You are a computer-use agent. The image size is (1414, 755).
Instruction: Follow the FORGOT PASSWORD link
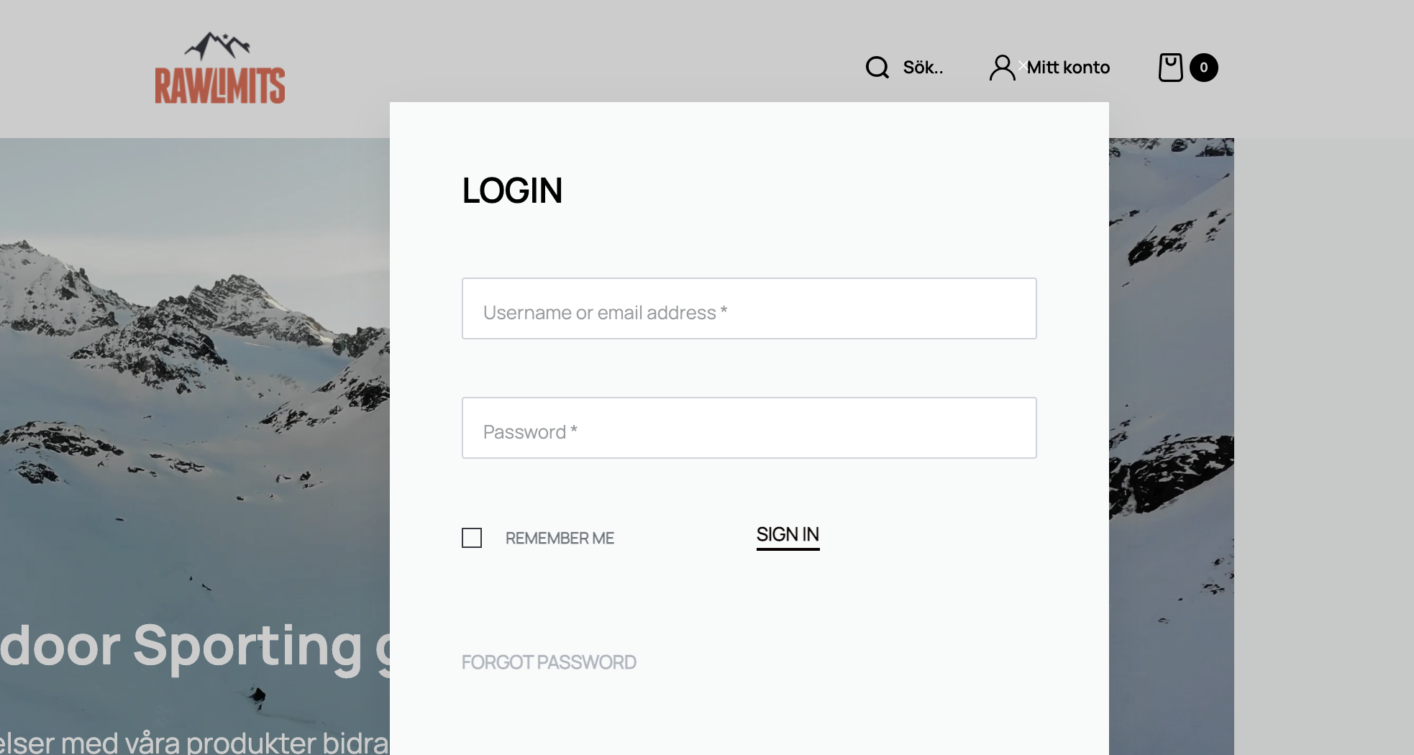[549, 662]
